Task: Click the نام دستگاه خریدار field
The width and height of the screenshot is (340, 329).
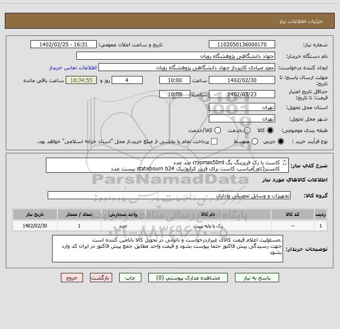Action: point(176,56)
